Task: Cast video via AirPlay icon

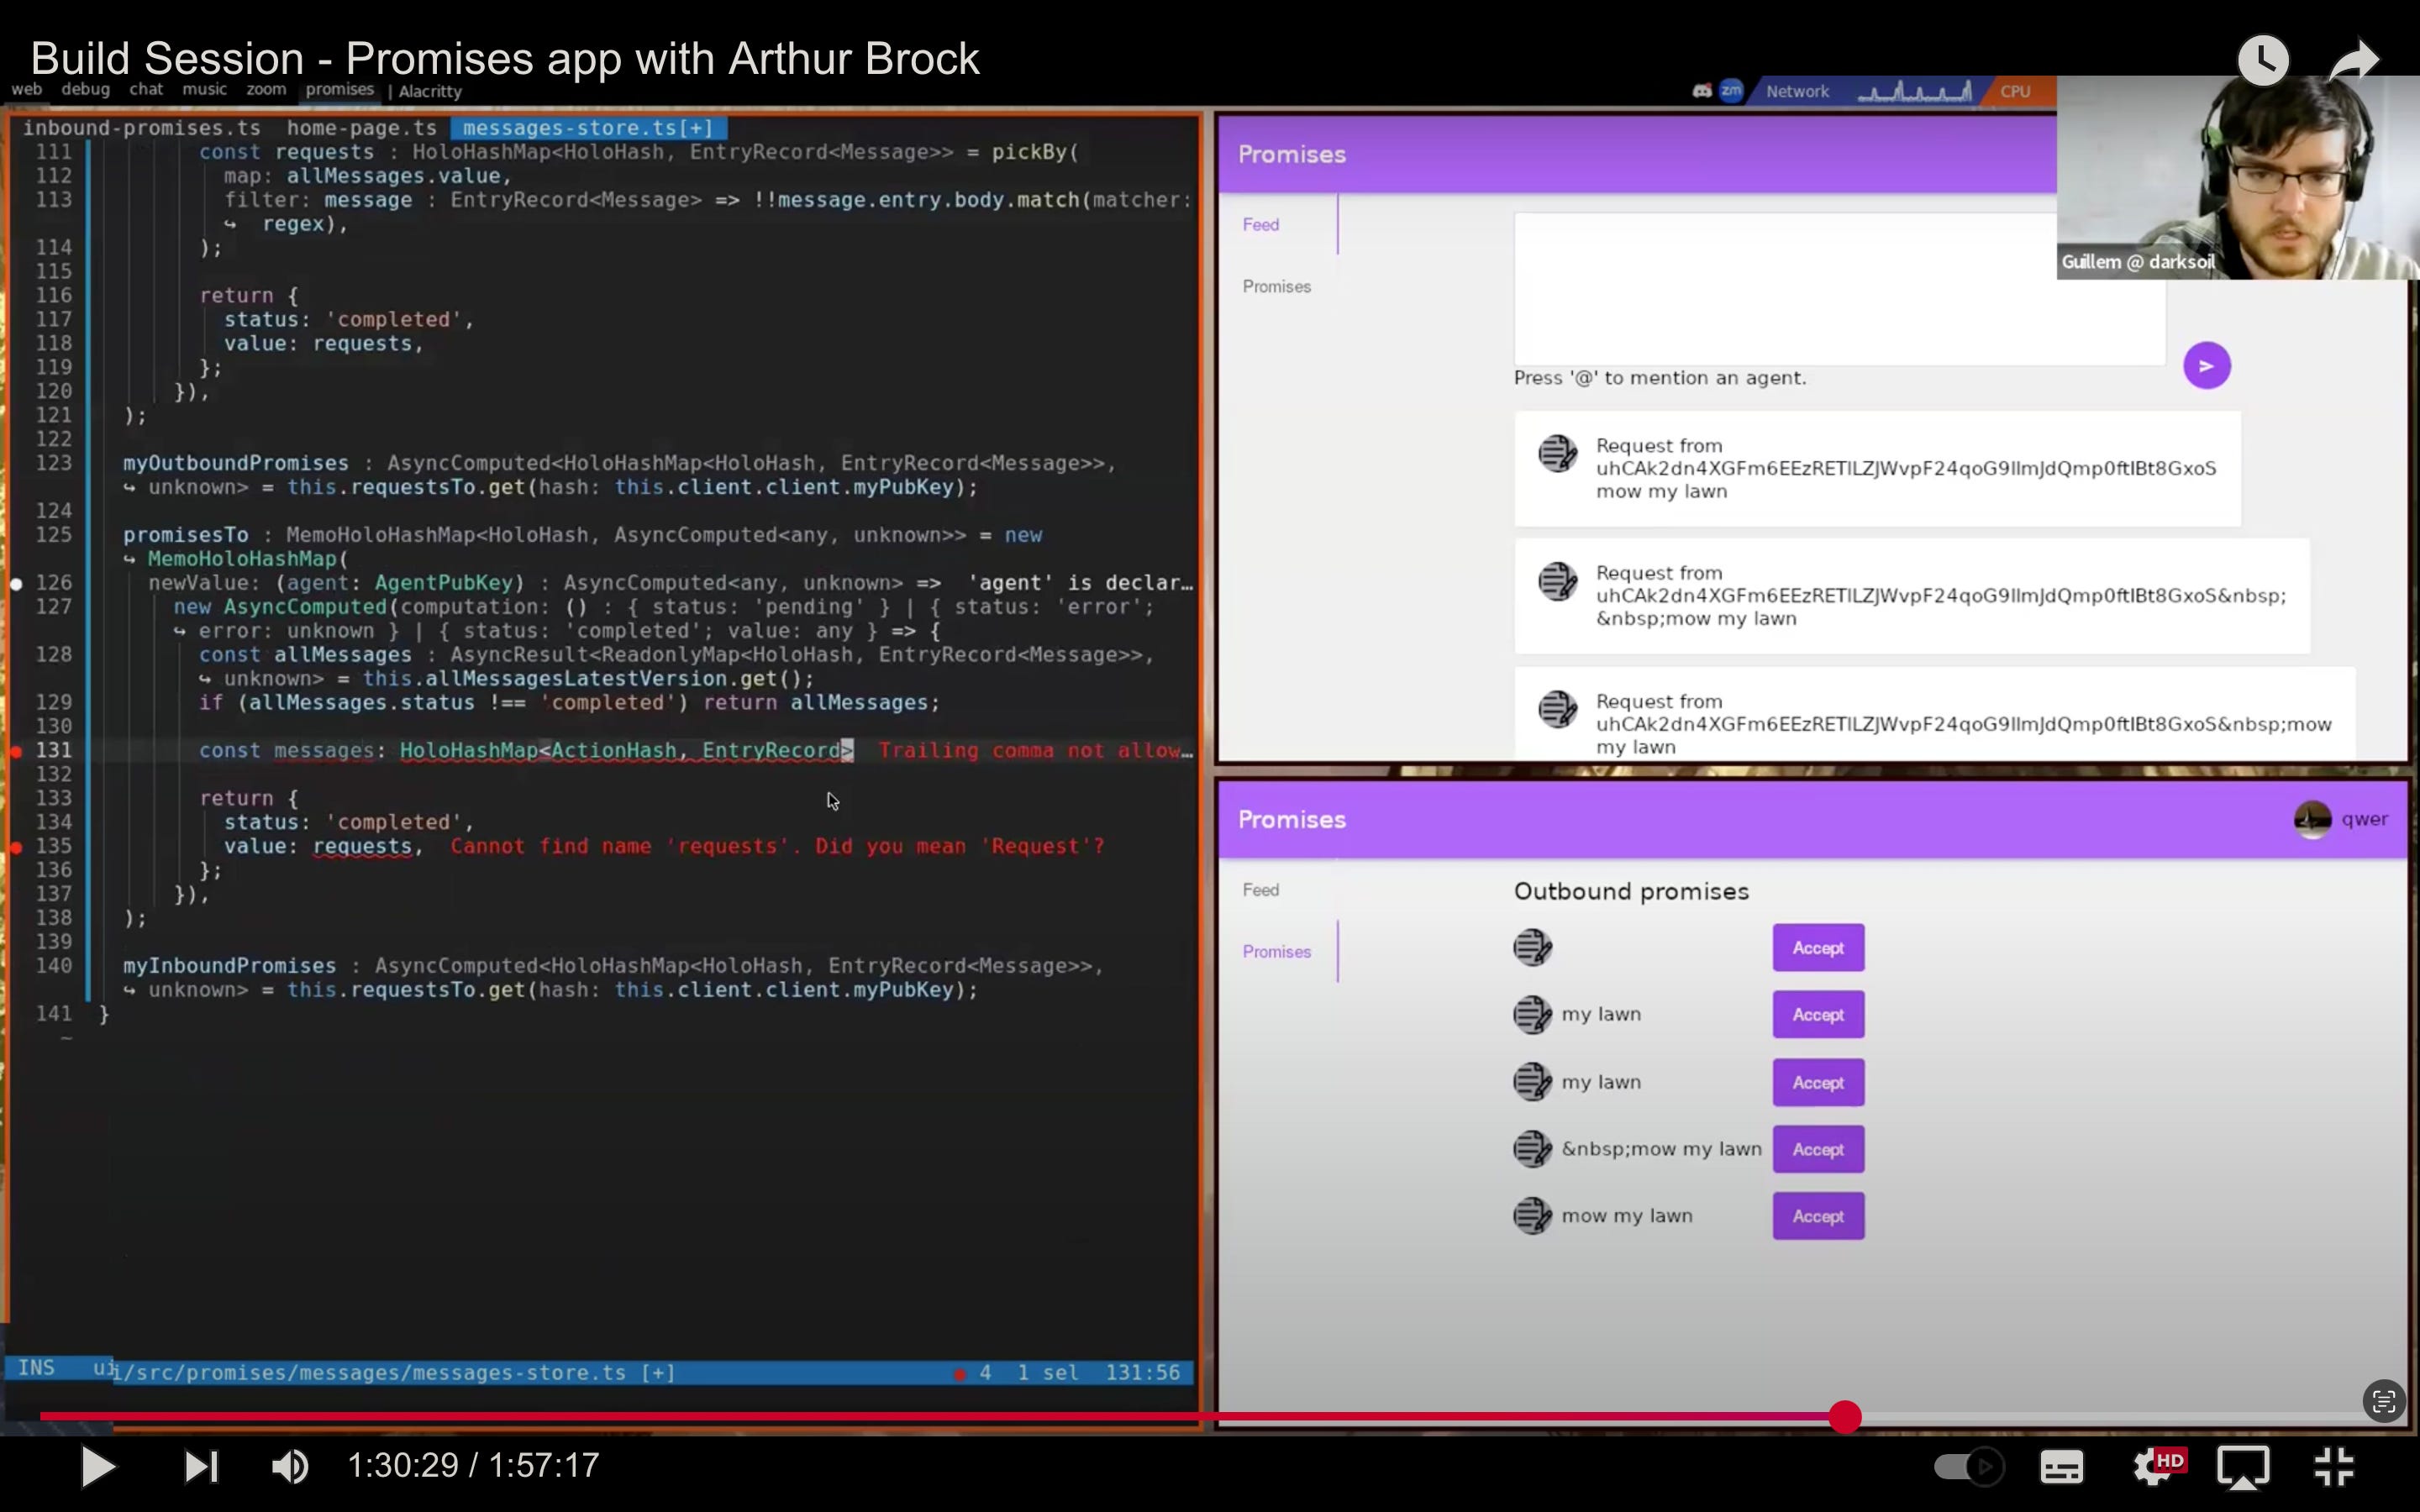Action: pos(2243,1466)
